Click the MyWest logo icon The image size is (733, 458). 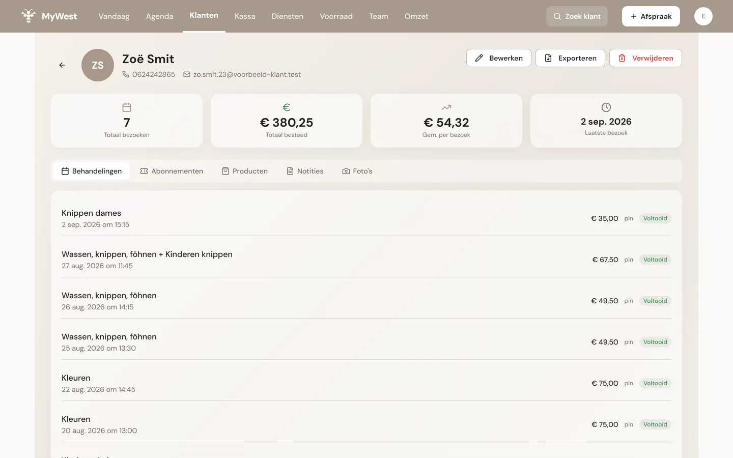point(29,16)
